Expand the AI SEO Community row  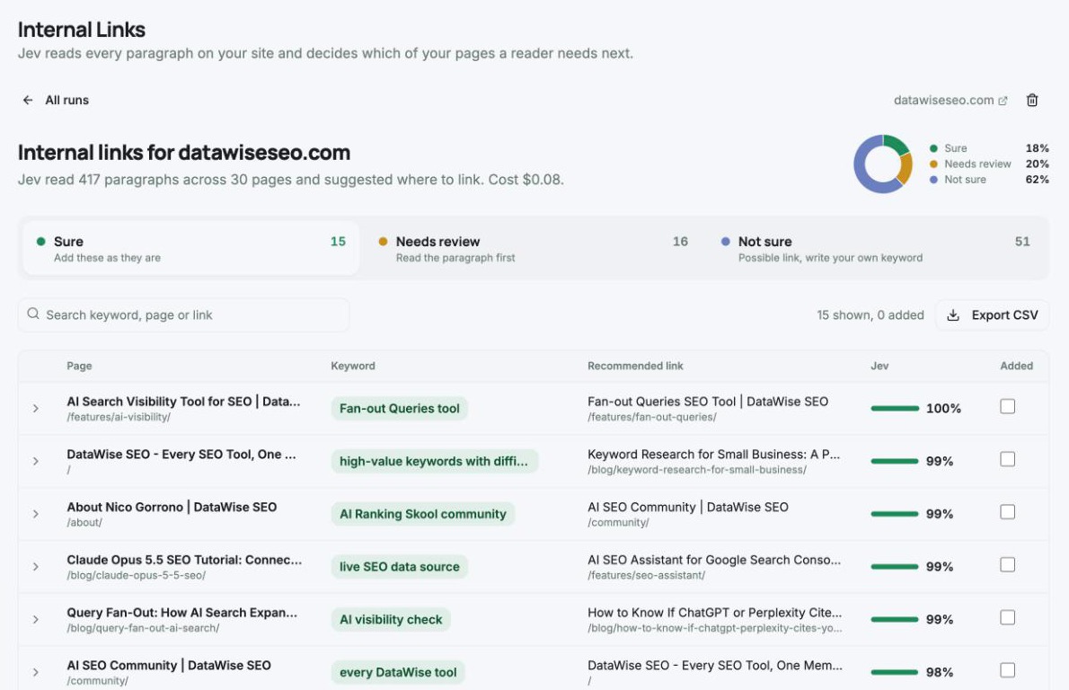[35, 672]
